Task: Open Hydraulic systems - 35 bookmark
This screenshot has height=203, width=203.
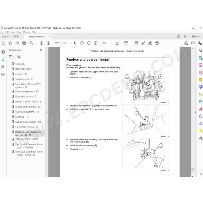Action: tap(27, 112)
